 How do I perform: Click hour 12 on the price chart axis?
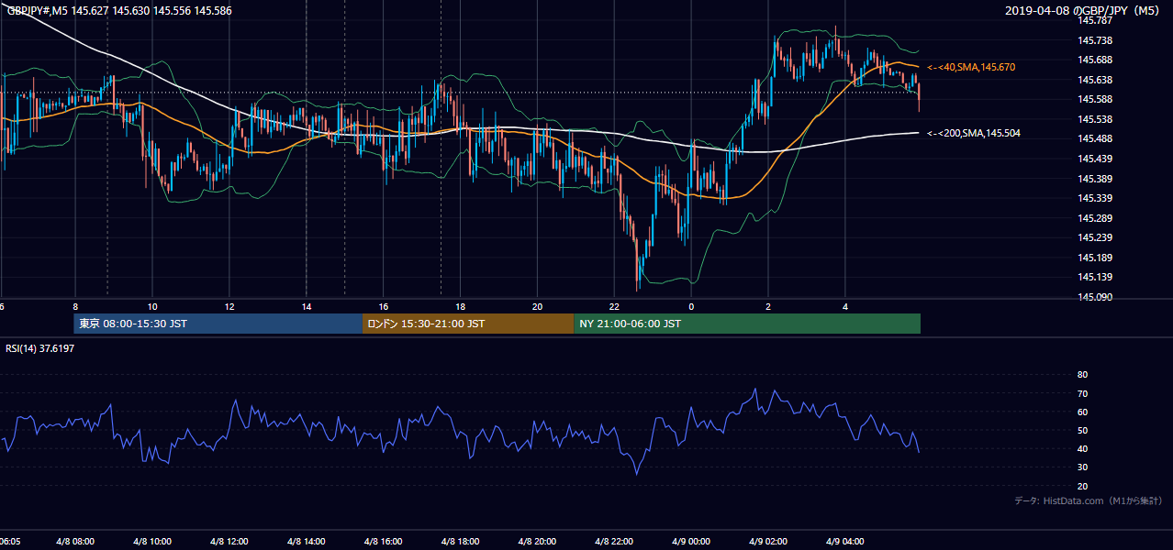[x=229, y=307]
